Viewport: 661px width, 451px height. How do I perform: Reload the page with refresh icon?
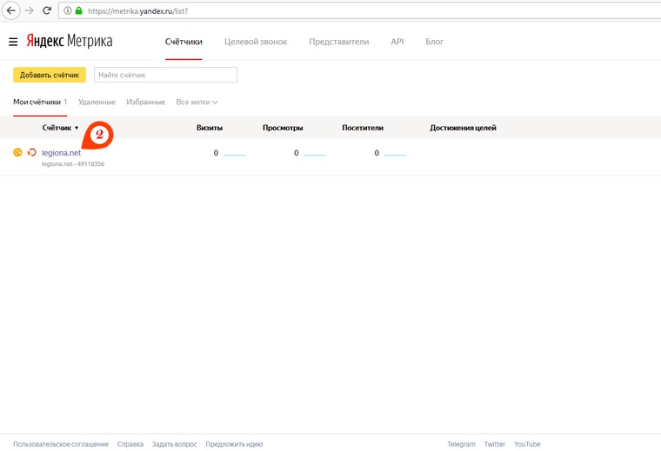coord(47,11)
